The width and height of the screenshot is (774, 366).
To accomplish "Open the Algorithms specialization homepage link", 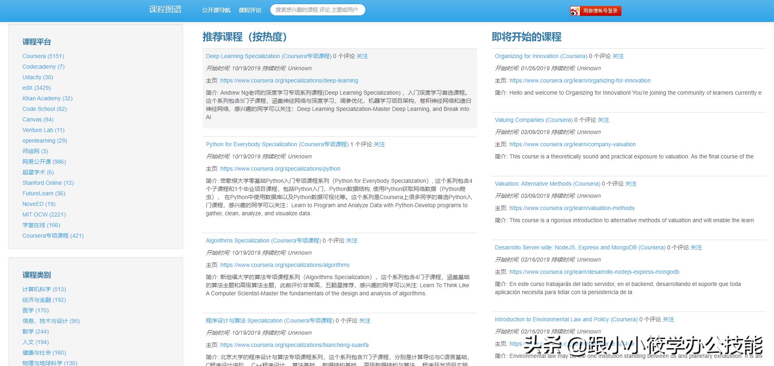I will click(x=285, y=265).
